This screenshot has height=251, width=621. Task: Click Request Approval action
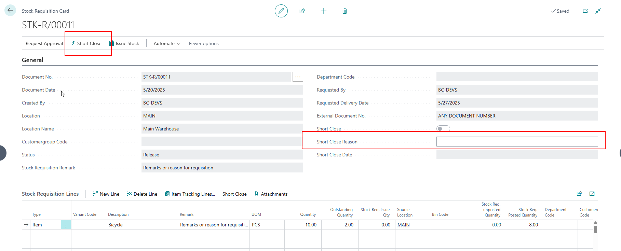[44, 43]
